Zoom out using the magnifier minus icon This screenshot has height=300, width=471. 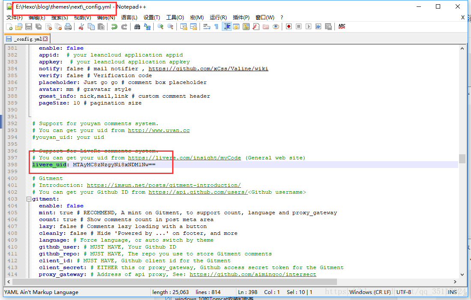(170, 27)
